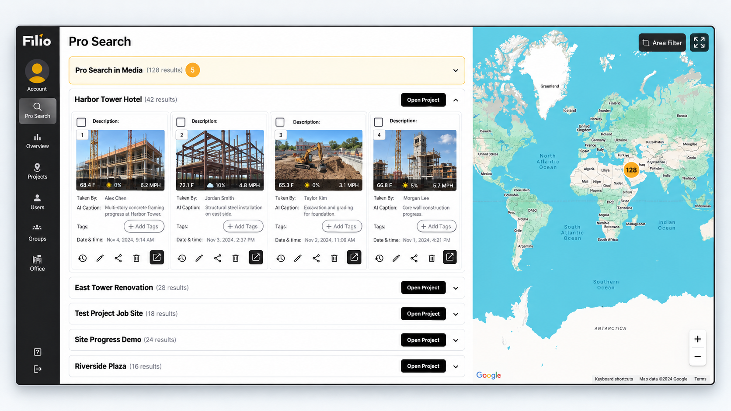Select checkbox for photo 1
Screen dimensions: 731x411
(x=81, y=122)
